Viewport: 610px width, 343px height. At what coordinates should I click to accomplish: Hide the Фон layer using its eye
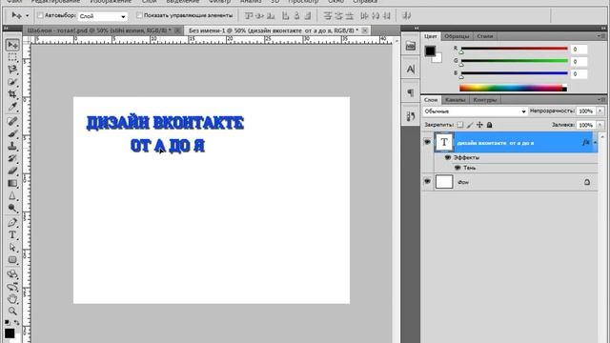point(427,182)
